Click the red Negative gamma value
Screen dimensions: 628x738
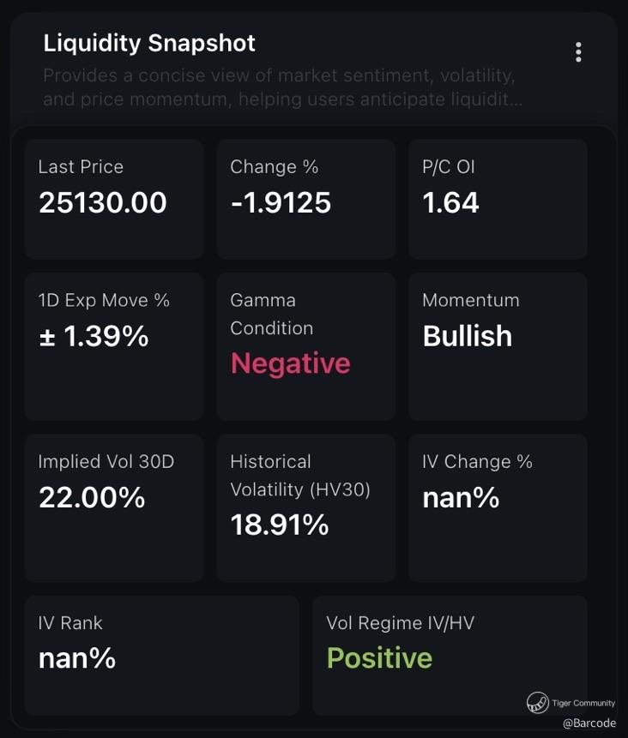[x=290, y=363]
